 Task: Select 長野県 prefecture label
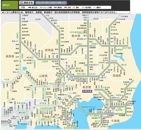pos(10,56)
